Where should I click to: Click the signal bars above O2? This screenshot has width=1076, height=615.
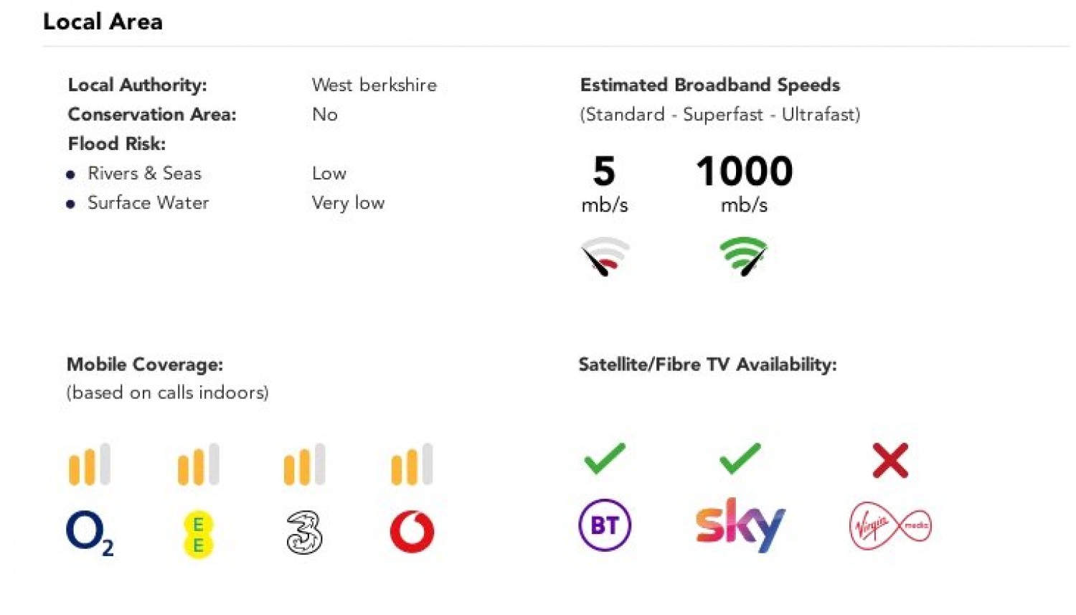point(90,464)
